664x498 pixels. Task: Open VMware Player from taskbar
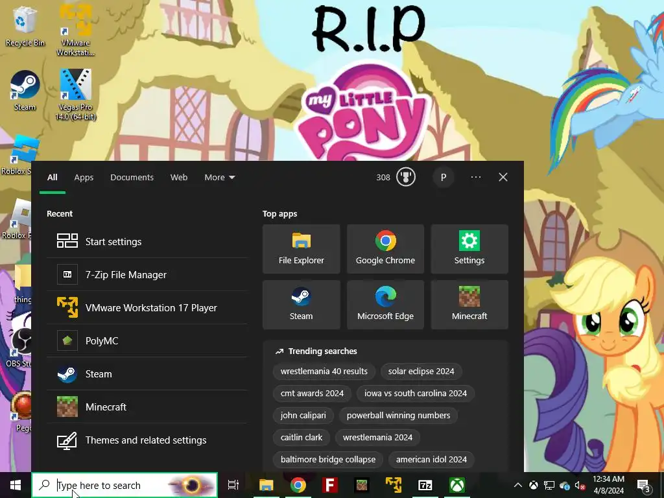point(394,485)
